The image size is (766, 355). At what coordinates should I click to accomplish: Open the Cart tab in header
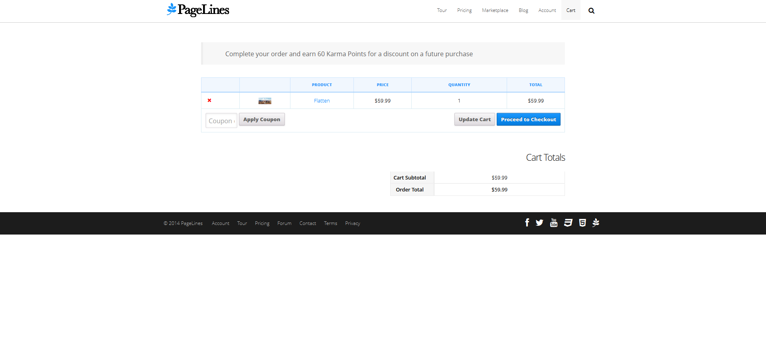tap(571, 10)
